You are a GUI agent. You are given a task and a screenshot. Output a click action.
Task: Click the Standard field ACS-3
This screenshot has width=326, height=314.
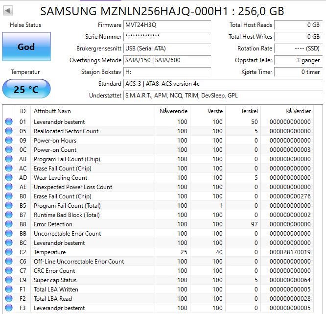coord(223,83)
